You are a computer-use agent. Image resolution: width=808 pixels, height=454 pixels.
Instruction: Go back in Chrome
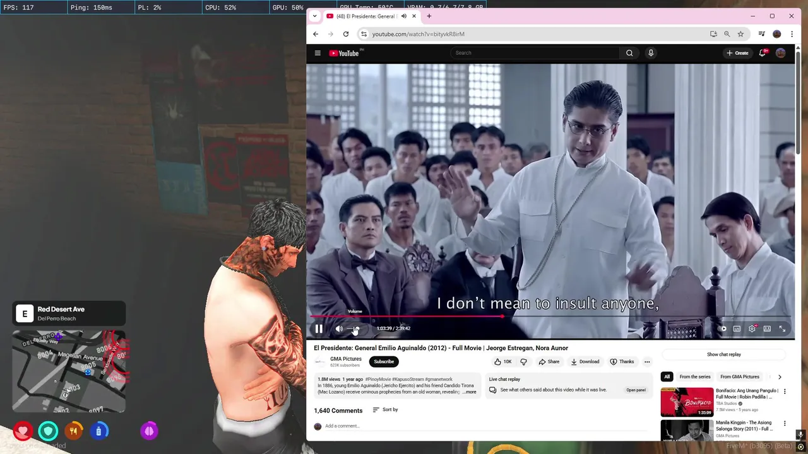coord(316,34)
